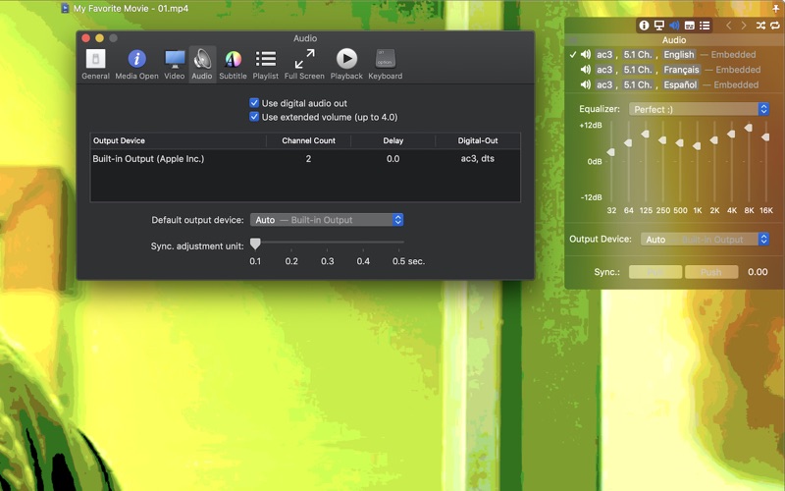The height and width of the screenshot is (491, 785).
Task: Expand the Equalizer preset dropdown
Action: tap(699, 109)
